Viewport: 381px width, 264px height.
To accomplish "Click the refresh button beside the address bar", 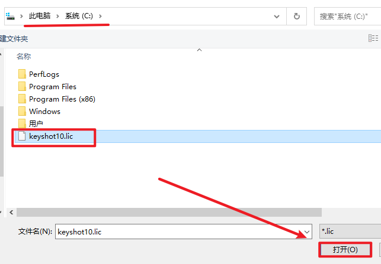I will coord(296,16).
